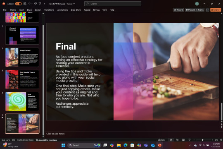Open the user account avatar
Viewport: 223px width, 149px height.
[x=197, y=4]
